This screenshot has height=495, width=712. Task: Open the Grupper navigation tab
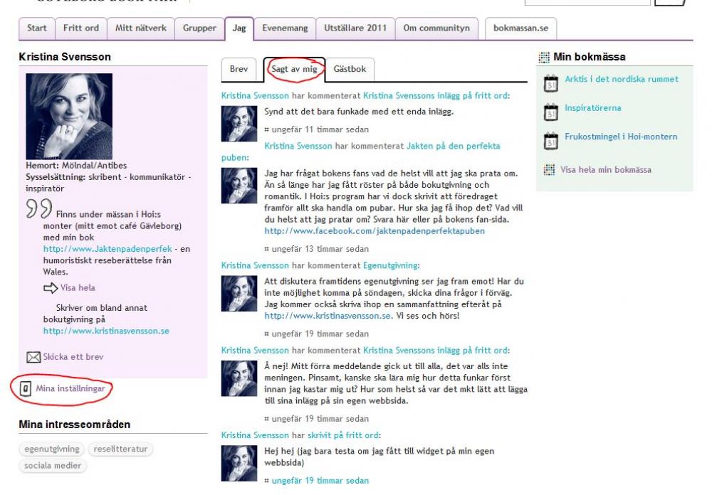(199, 28)
